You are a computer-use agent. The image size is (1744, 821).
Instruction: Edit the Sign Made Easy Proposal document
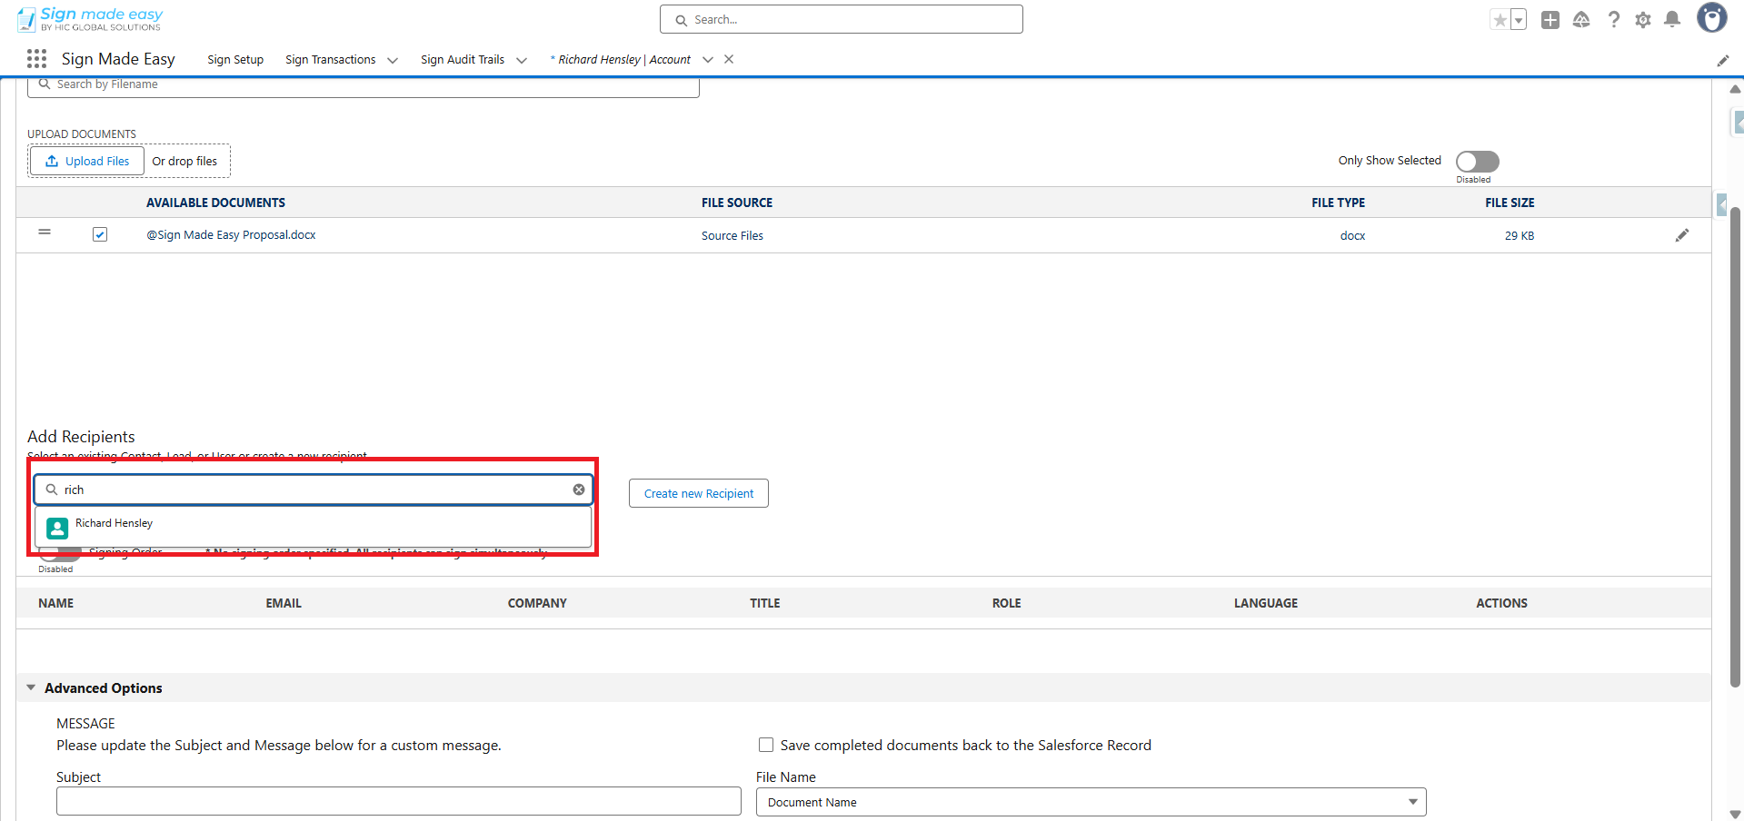[x=1682, y=235]
